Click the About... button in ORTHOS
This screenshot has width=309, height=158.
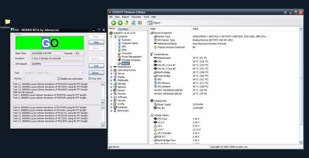(96, 73)
